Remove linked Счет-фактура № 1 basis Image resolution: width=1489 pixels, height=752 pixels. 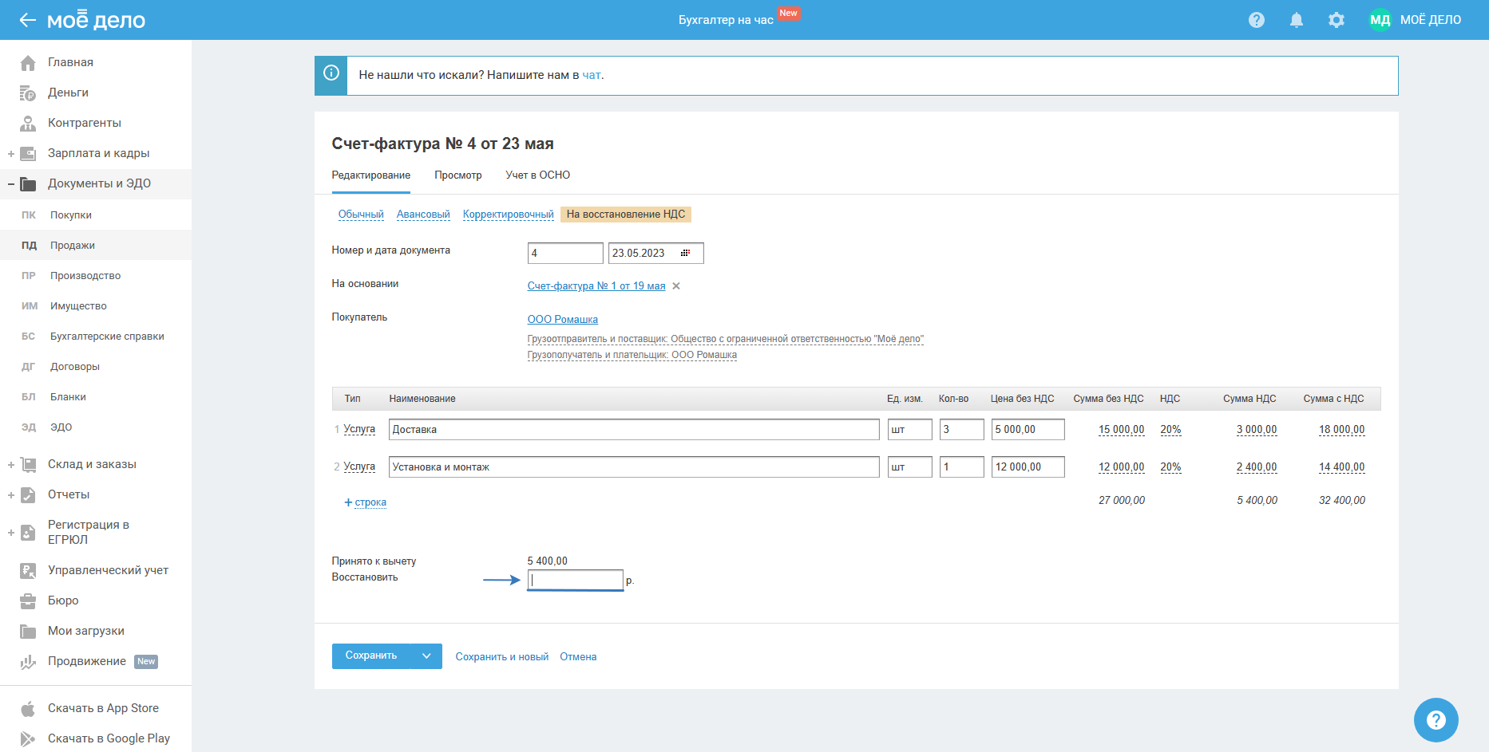(x=676, y=286)
